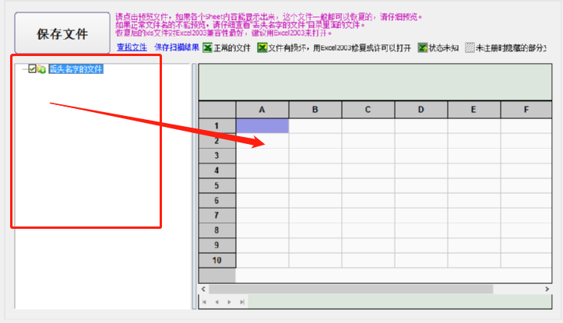
Task: Select row header 3
Action: click(x=217, y=156)
